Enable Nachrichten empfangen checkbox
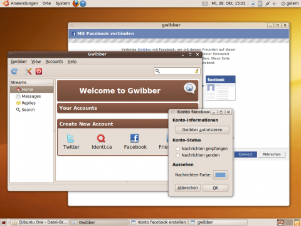This screenshot has height=226, width=301. click(177, 149)
